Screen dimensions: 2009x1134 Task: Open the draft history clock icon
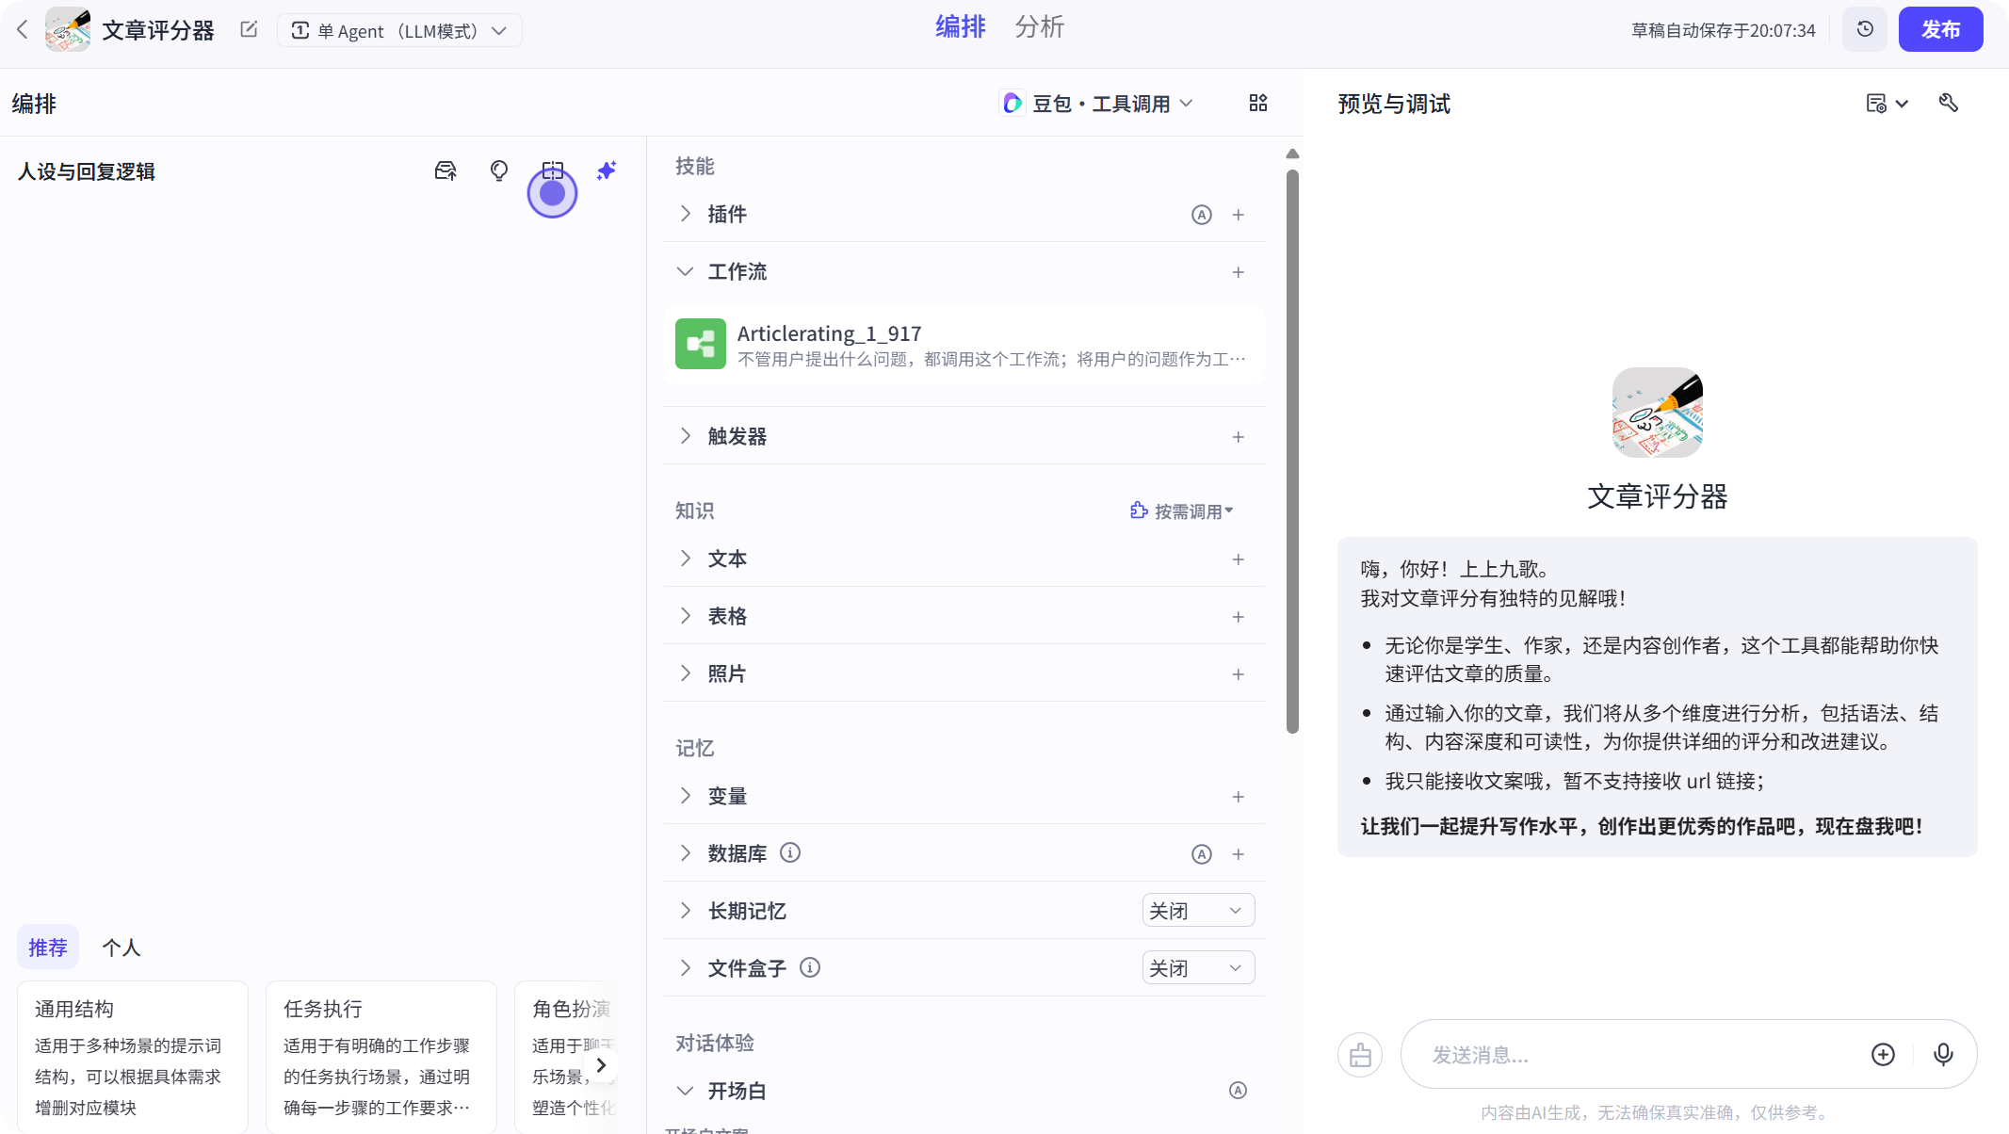coord(1865,29)
